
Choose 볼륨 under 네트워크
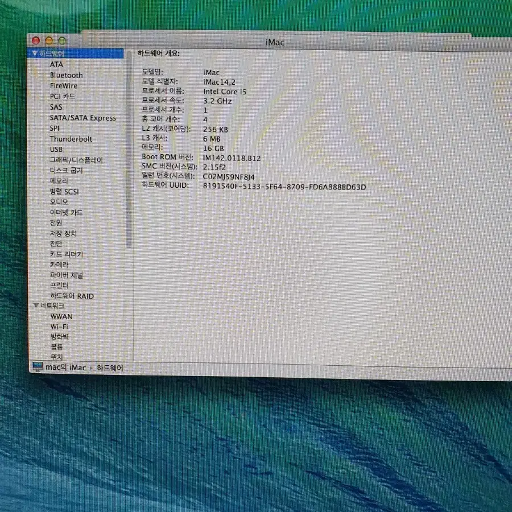[x=56, y=347]
